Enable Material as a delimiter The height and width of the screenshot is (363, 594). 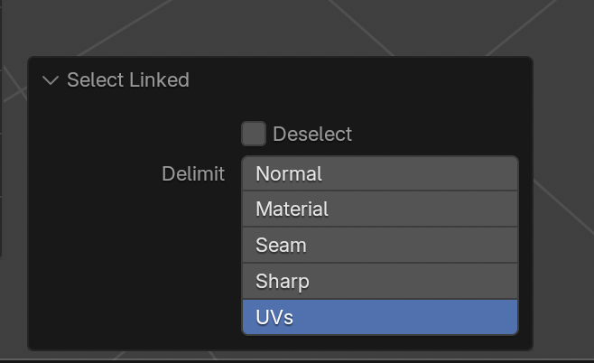380,209
